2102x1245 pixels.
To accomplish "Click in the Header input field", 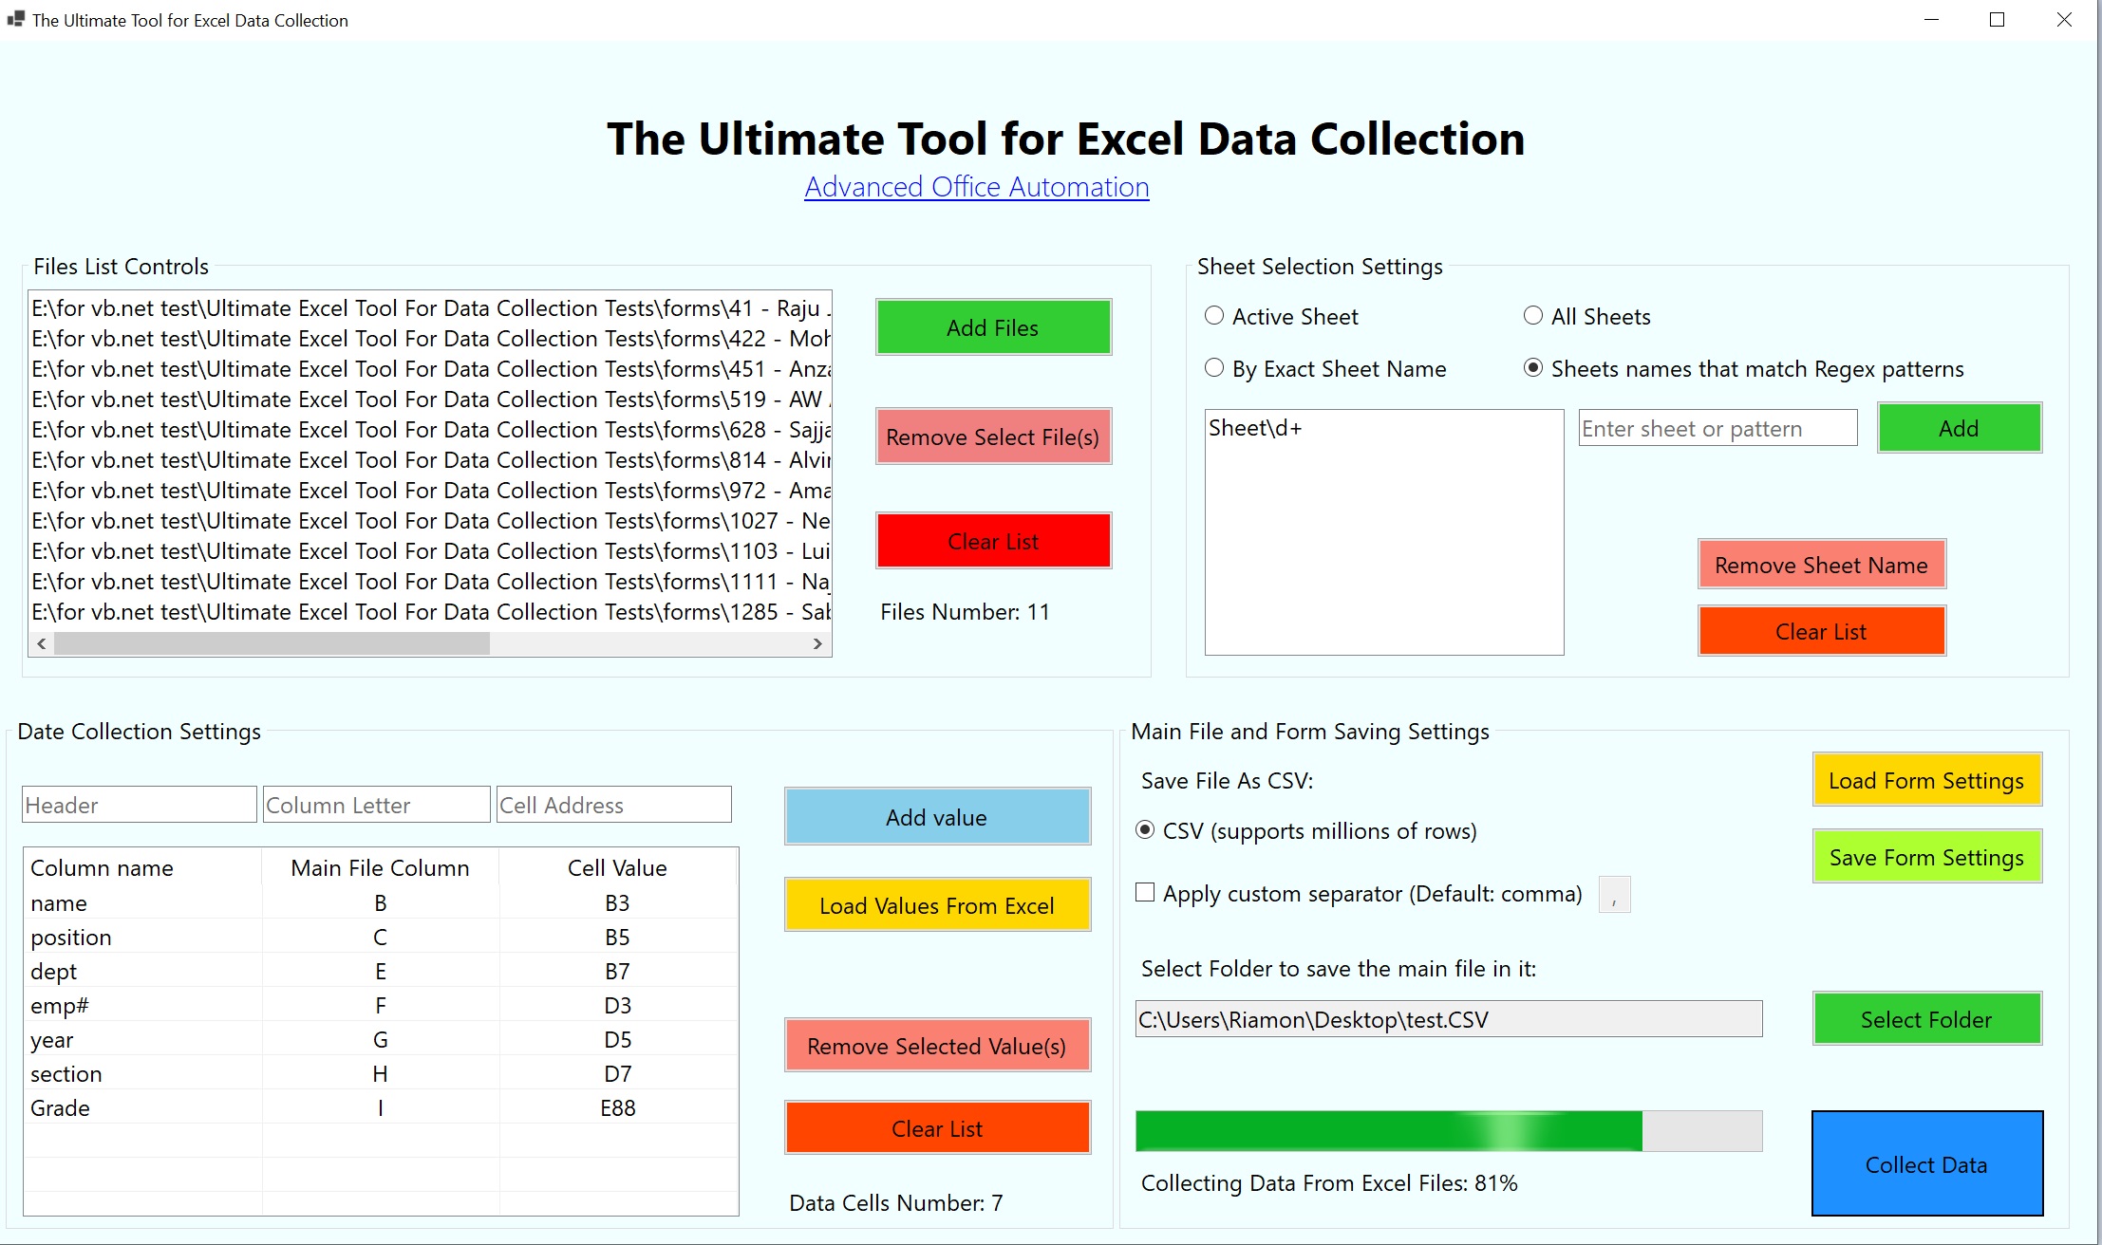I will click(x=138, y=804).
